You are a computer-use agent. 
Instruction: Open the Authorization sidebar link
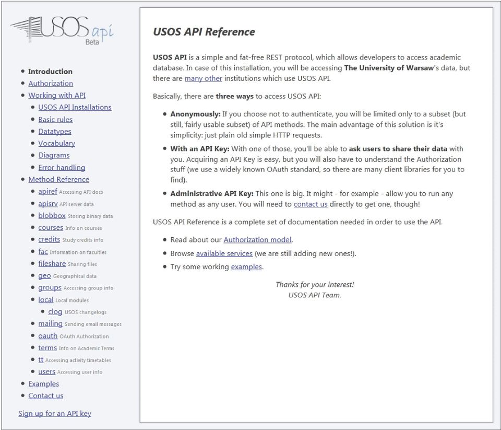51,83
